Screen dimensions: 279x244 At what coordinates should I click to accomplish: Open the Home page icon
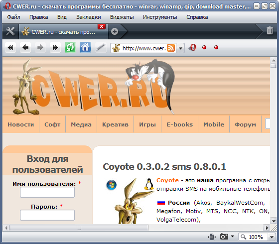point(85,47)
